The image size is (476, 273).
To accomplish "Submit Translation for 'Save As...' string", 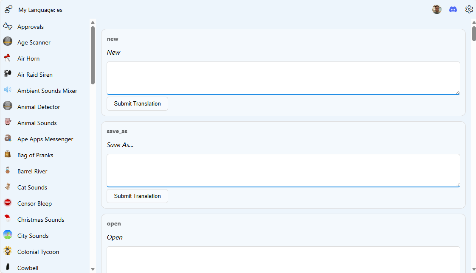I will pos(137,196).
